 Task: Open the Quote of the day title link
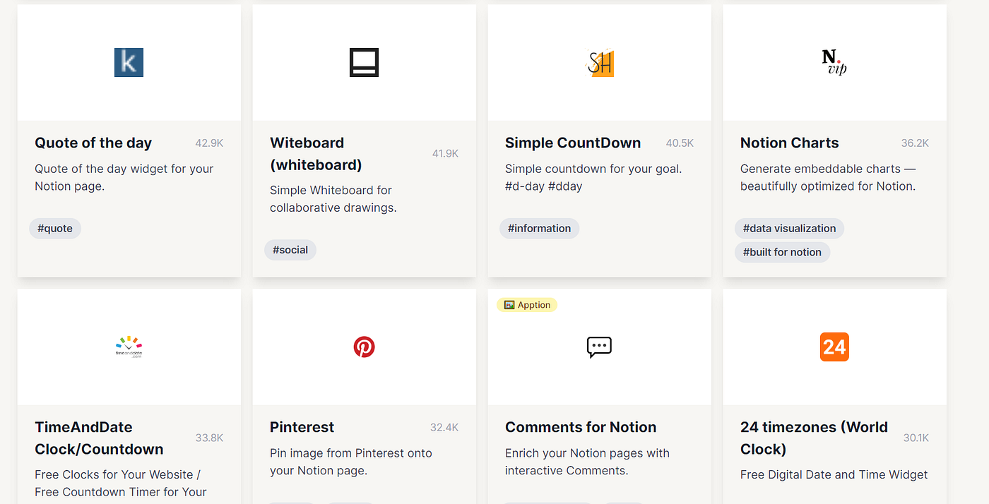click(x=93, y=143)
